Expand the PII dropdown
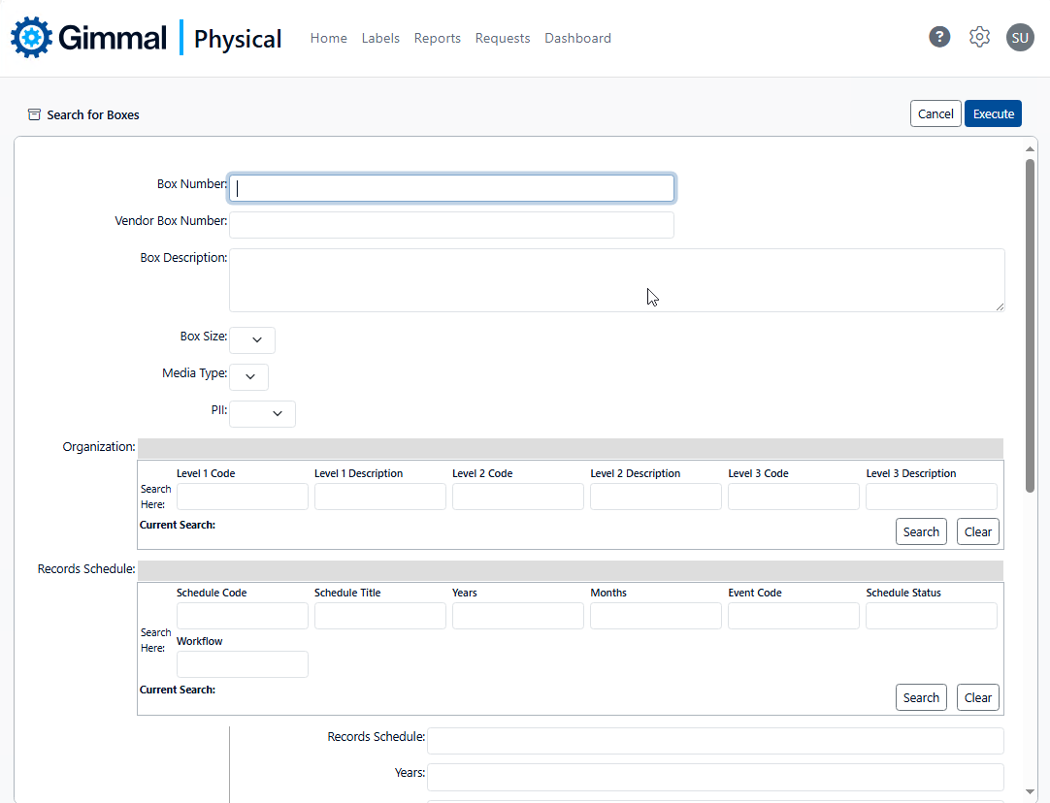Image resolution: width=1050 pixels, height=803 pixels. (263, 414)
